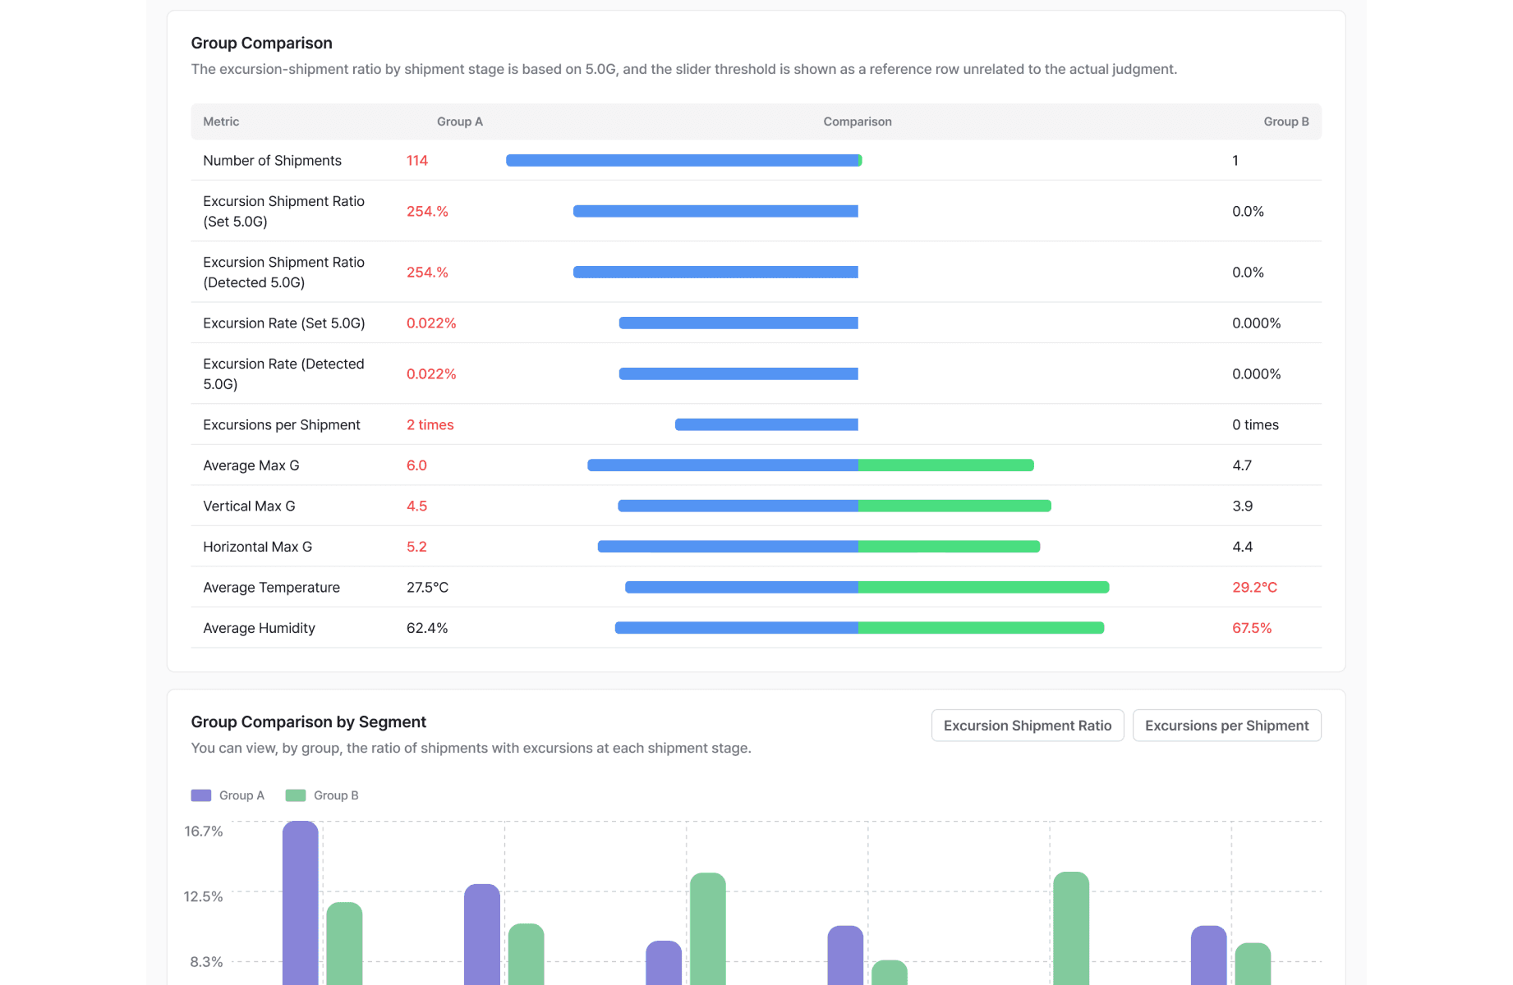Click the Average Temperature blue bar
1513x985 pixels.
point(742,588)
